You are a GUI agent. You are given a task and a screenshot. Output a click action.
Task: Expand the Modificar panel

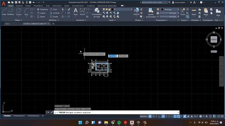[x=54, y=20]
